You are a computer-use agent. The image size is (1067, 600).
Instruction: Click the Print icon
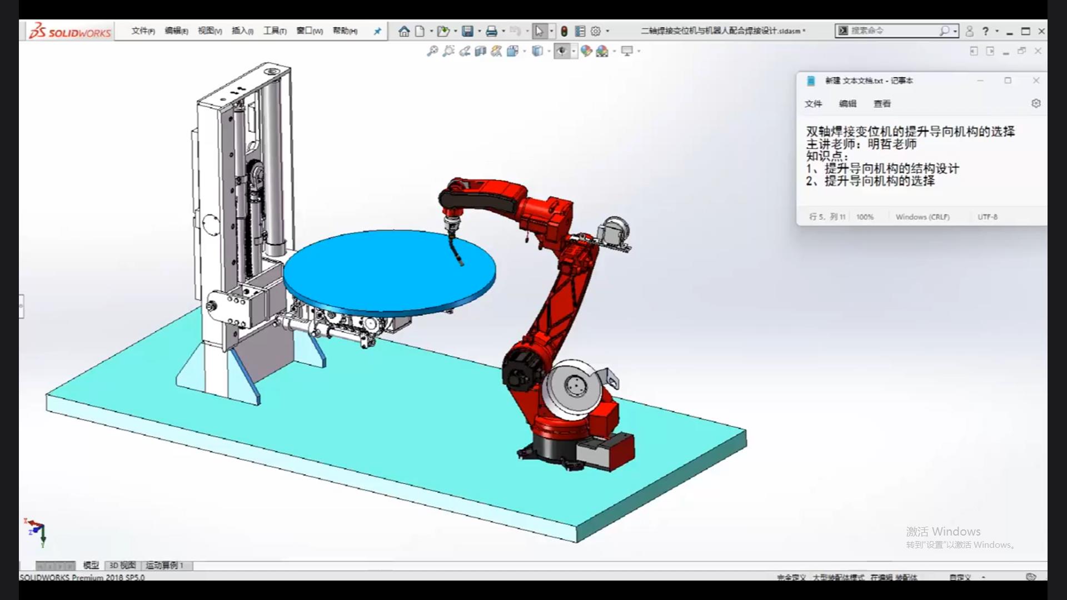[x=491, y=31]
